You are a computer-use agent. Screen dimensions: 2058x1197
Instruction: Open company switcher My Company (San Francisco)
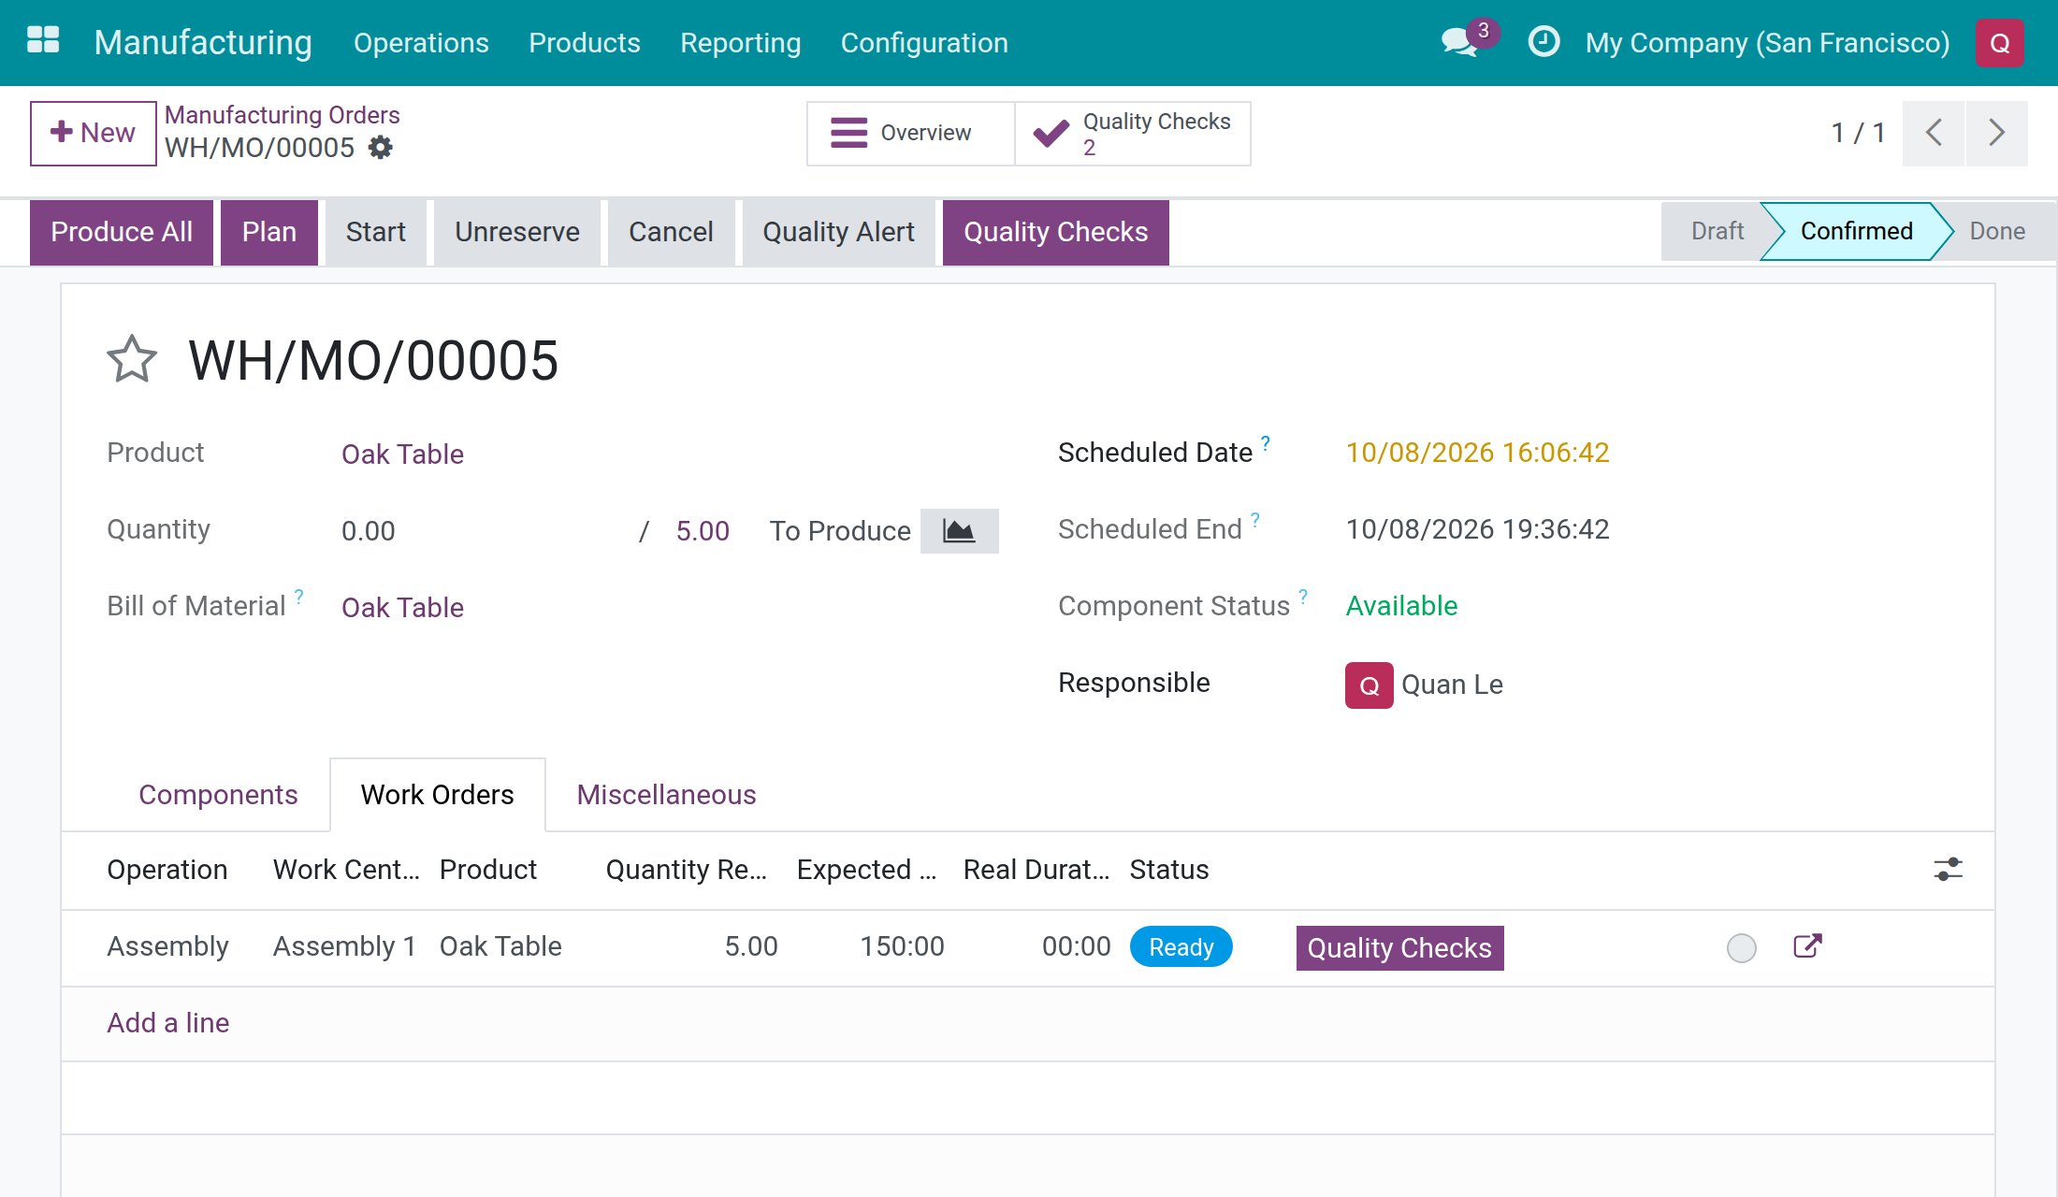1767,43
